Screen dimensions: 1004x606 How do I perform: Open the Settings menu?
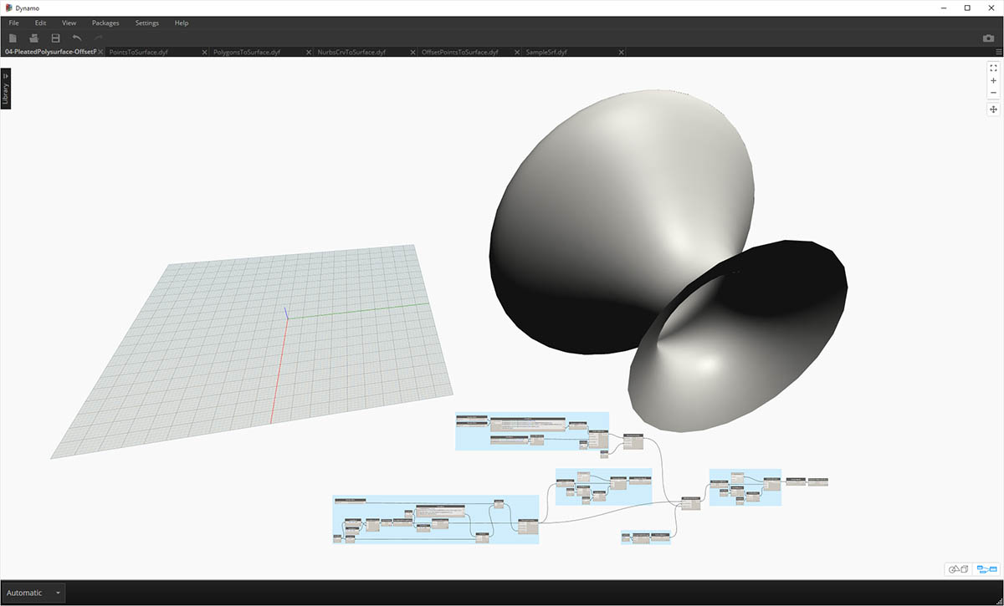point(147,23)
